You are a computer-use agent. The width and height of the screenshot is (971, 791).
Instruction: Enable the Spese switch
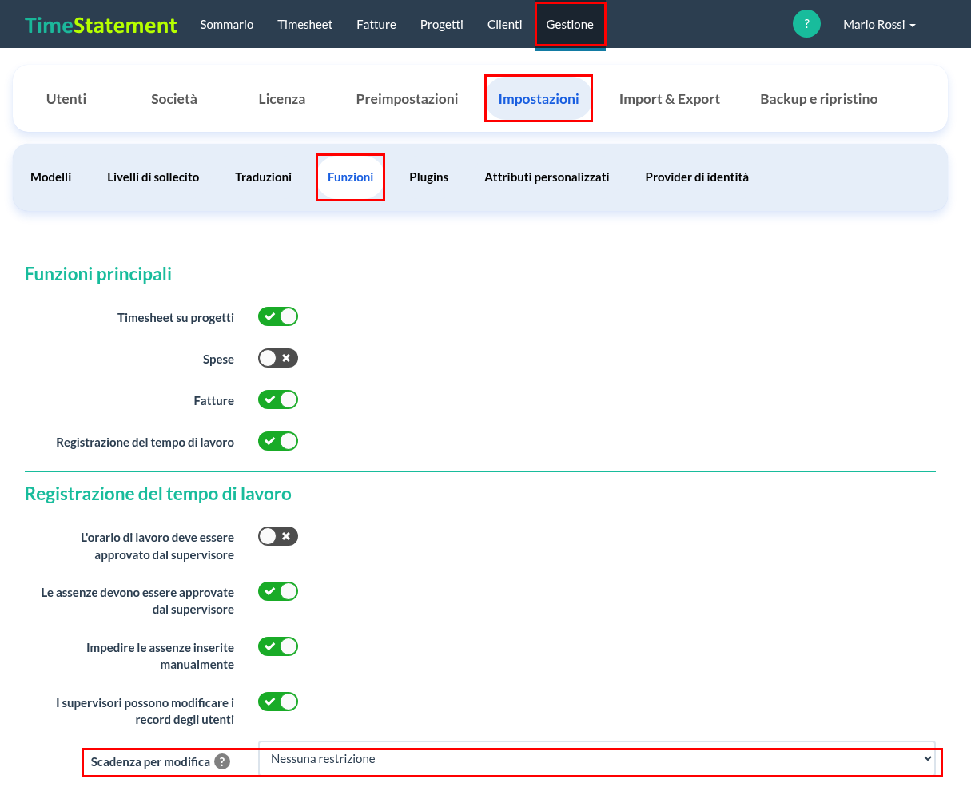coord(278,358)
